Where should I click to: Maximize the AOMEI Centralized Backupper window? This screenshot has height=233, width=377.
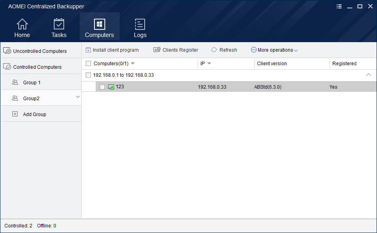[x=360, y=6]
